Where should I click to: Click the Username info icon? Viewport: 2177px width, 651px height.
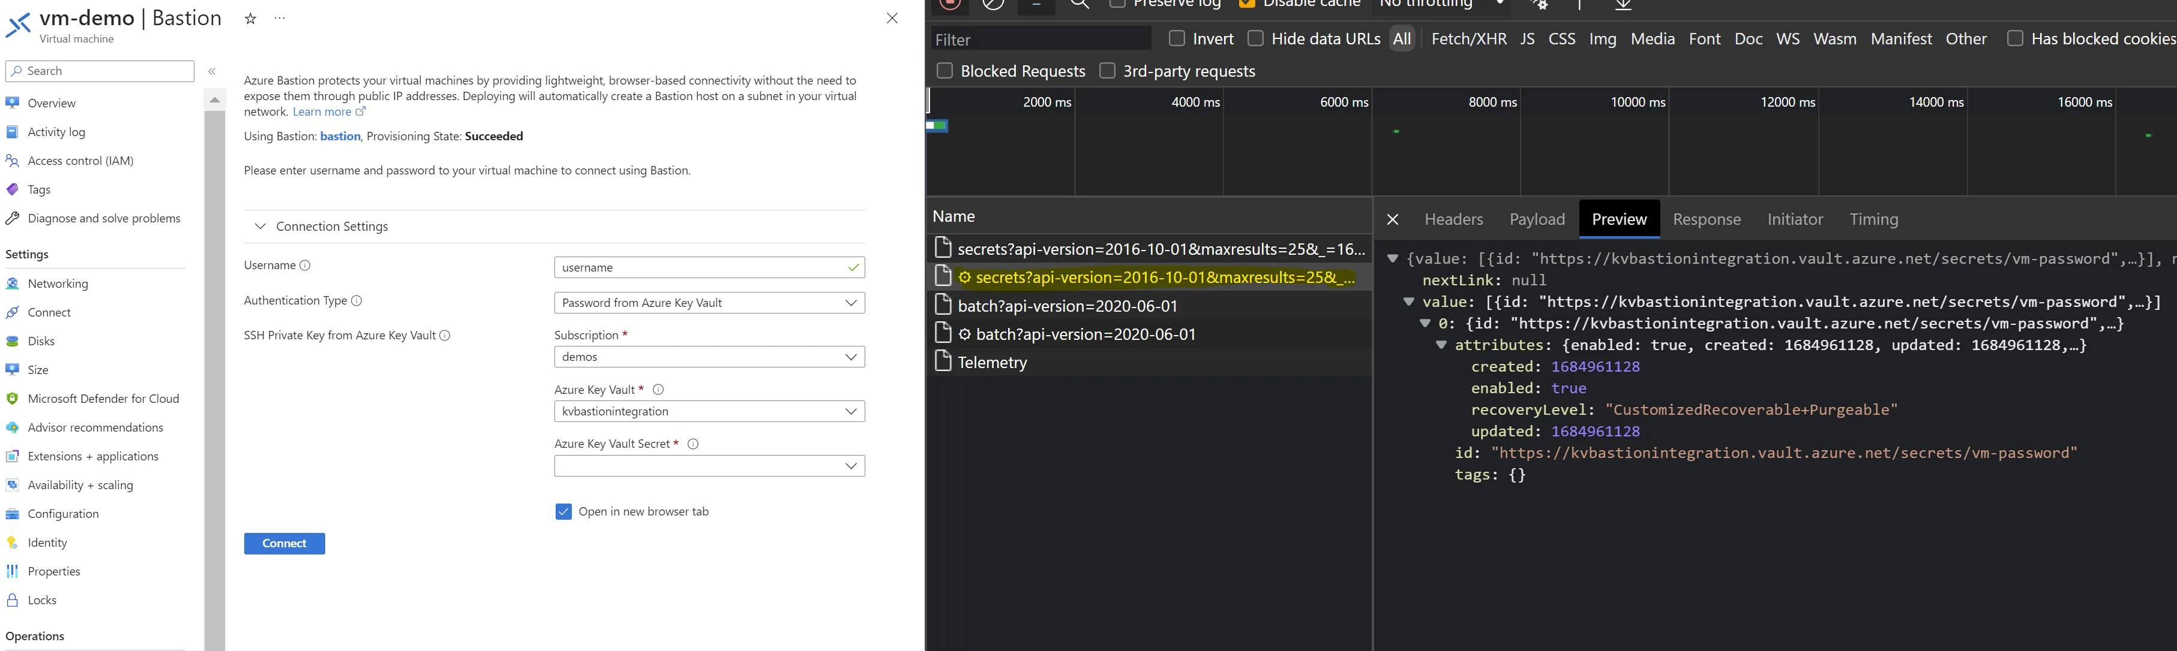305,265
